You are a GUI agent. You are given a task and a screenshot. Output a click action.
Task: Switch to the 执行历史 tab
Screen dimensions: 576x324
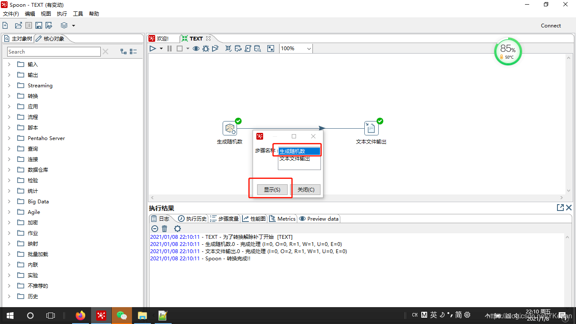coord(192,219)
